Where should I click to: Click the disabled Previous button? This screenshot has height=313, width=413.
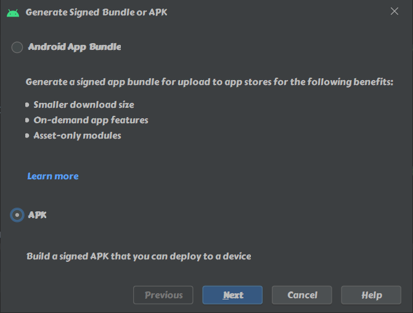pyautogui.click(x=163, y=295)
